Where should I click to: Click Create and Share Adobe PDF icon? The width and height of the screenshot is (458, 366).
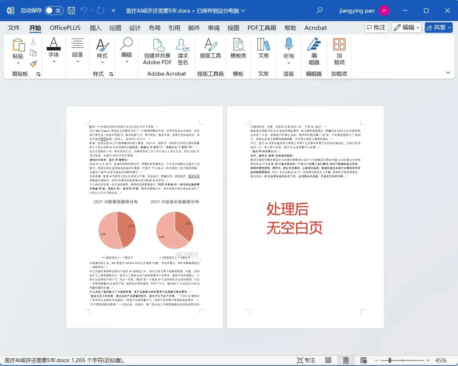tap(158, 44)
